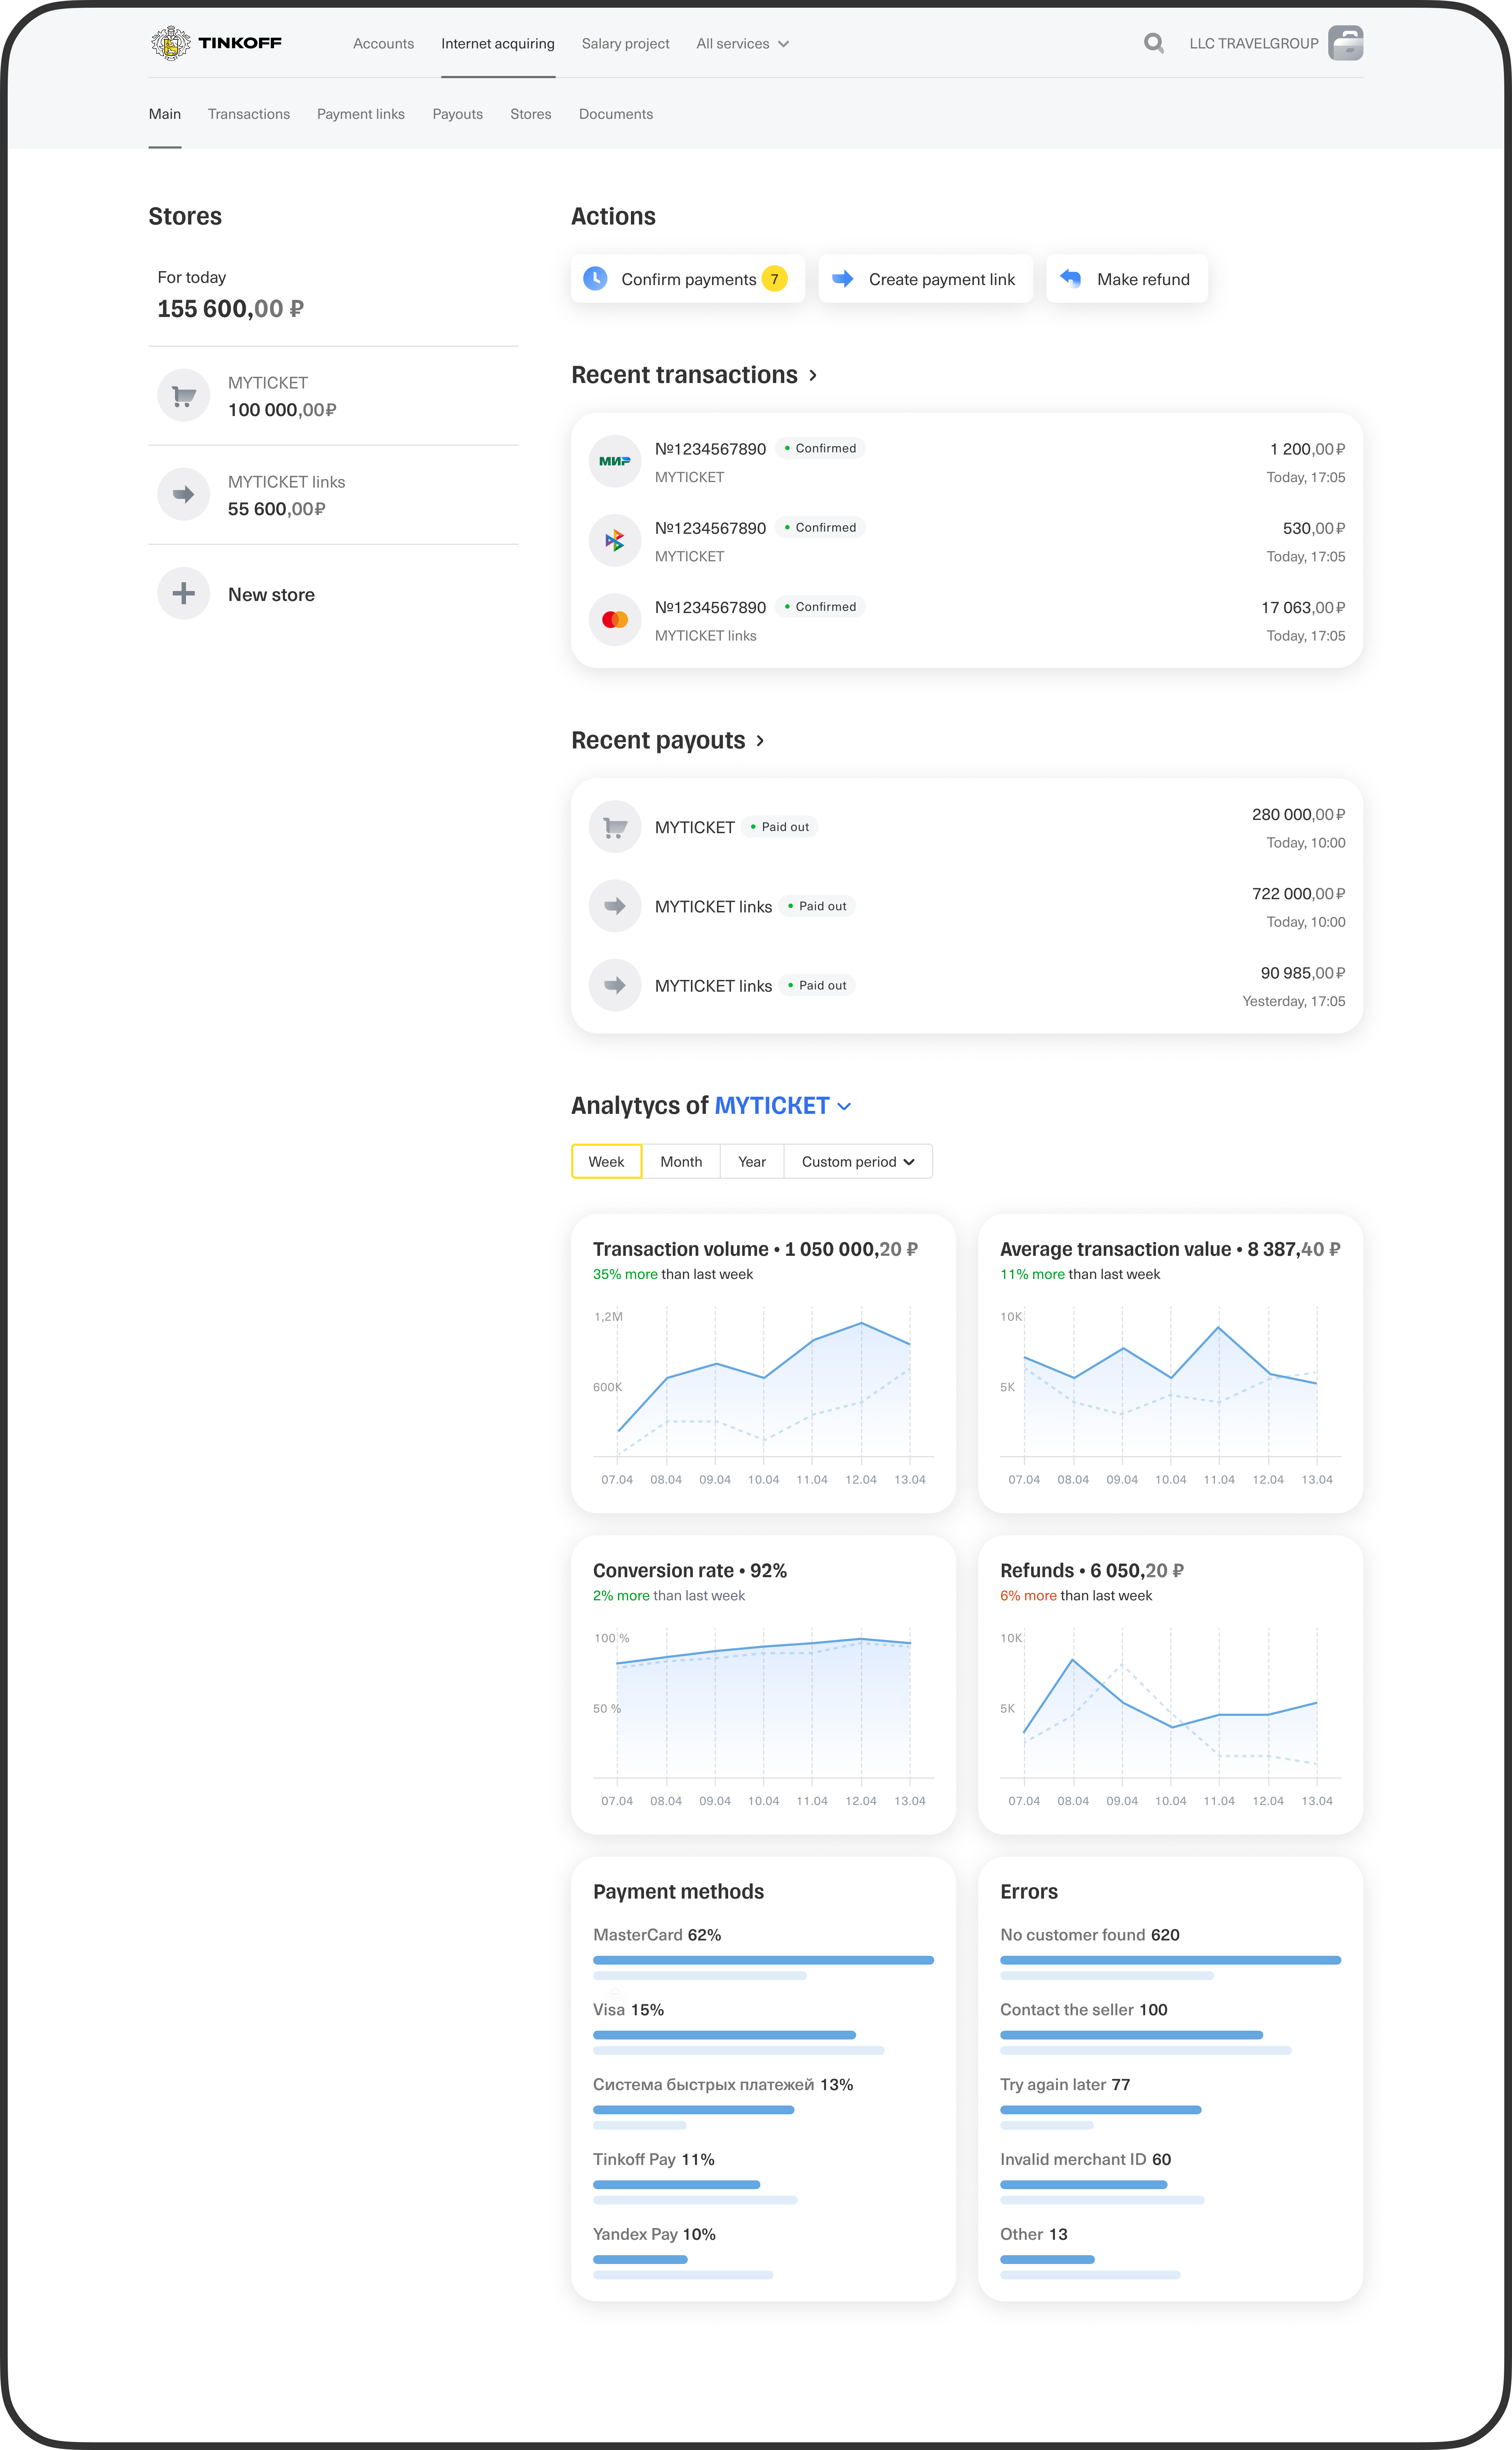This screenshot has width=1512, height=2450.
Task: Click the arrow icon of 90 985,00 payout
Action: tap(615, 985)
